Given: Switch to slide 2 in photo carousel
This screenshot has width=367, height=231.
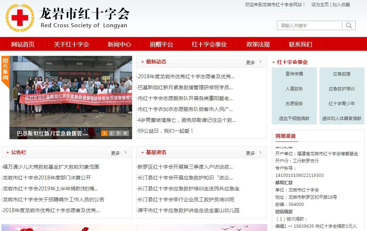Looking at the screenshot, I should (x=111, y=133).
